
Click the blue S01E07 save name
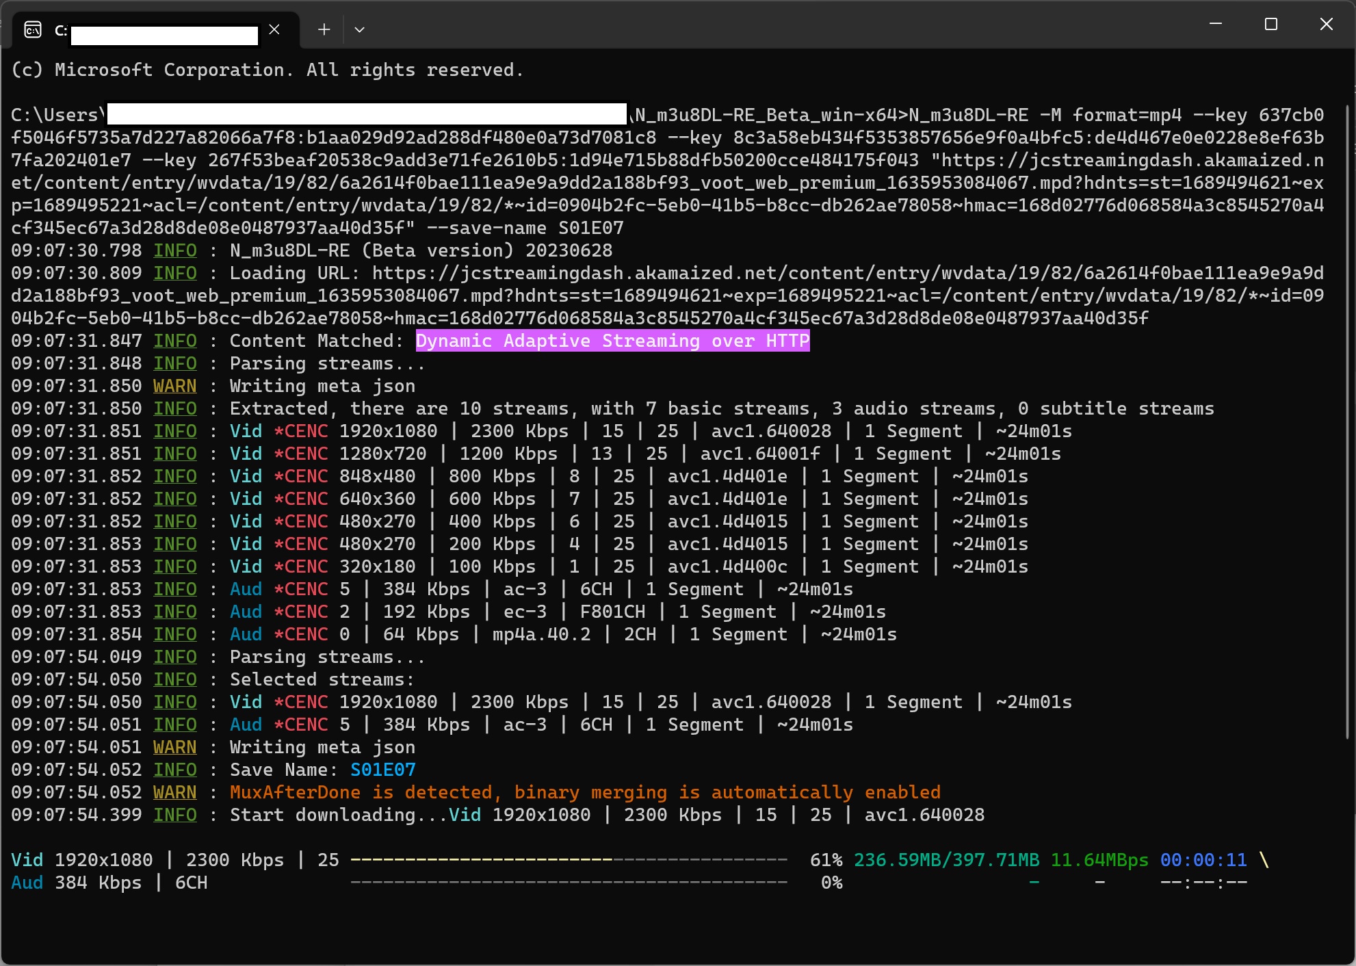tap(382, 770)
